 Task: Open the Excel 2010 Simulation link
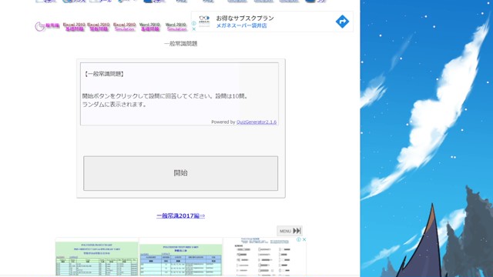tap(125, 27)
